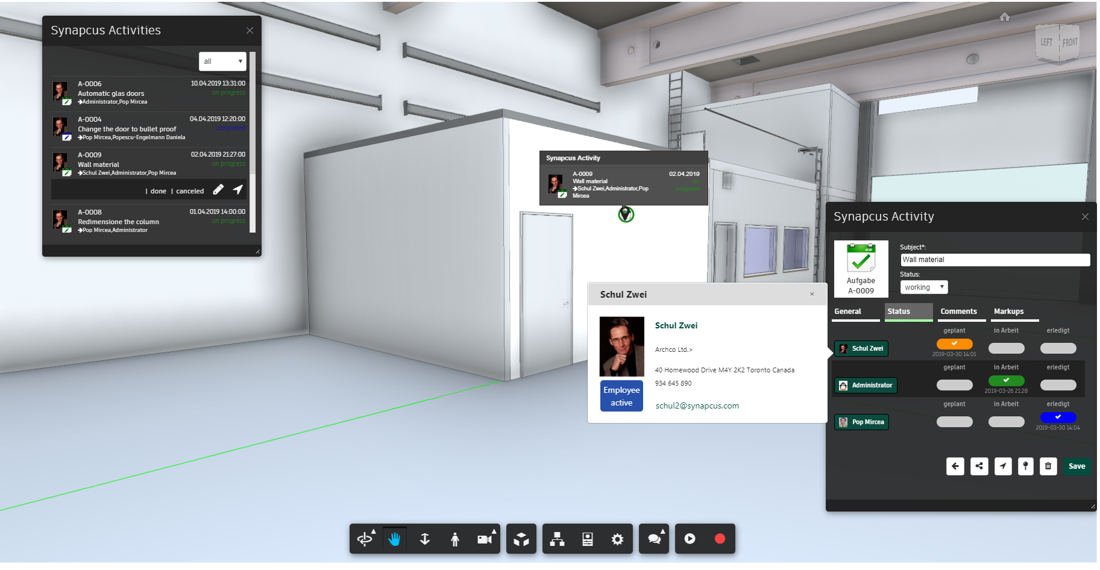
Task: Click Schul Zwei profile photo in card
Action: 622,347
